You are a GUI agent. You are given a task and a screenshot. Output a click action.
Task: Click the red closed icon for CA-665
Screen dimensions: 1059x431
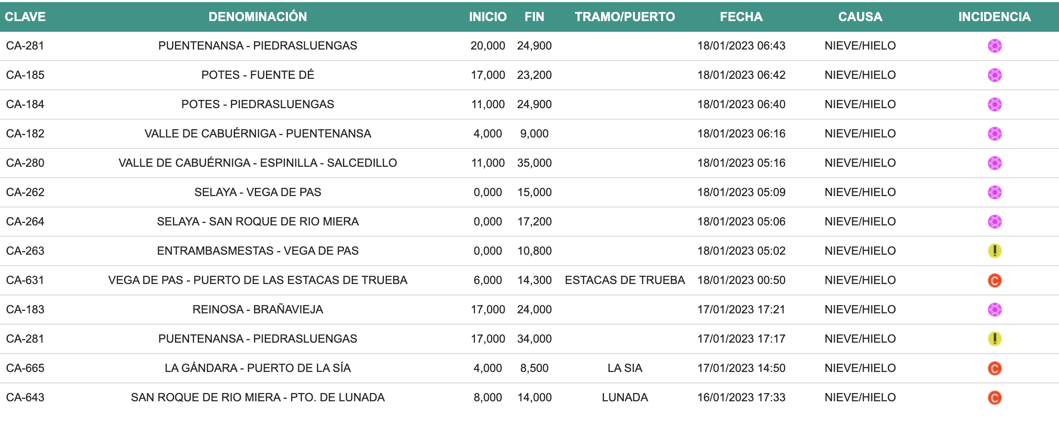pos(994,368)
